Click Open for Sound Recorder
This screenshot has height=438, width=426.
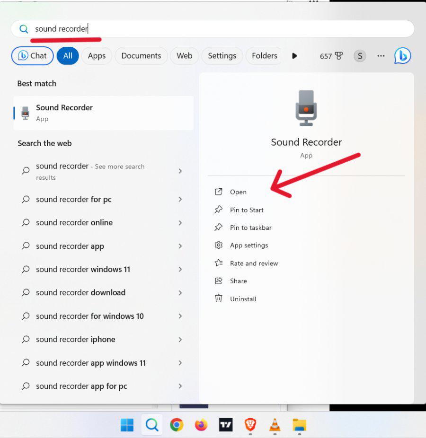pyautogui.click(x=238, y=192)
